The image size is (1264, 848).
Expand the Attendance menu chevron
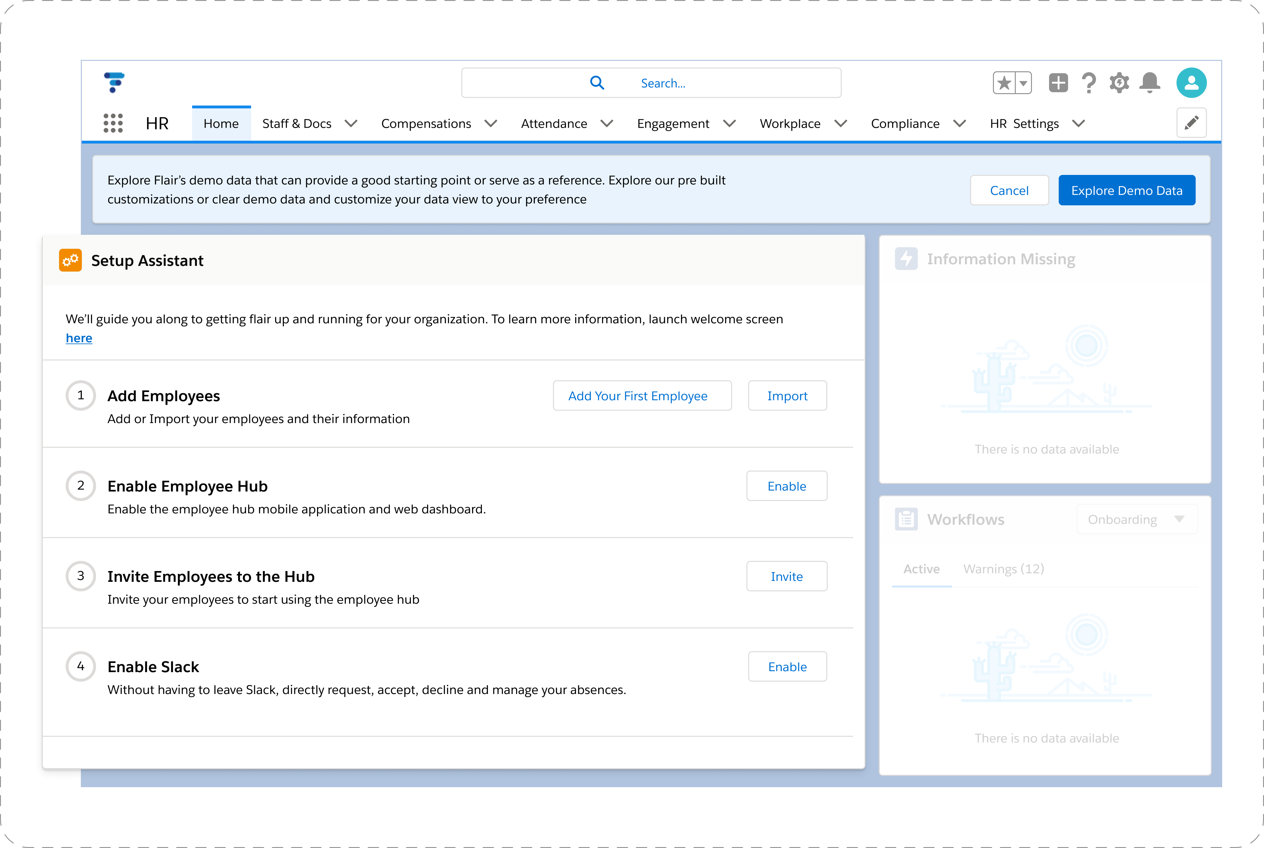pos(606,123)
